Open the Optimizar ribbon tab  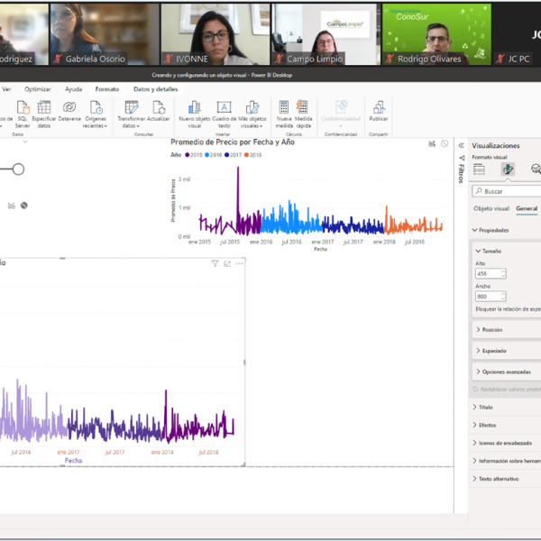pos(38,89)
